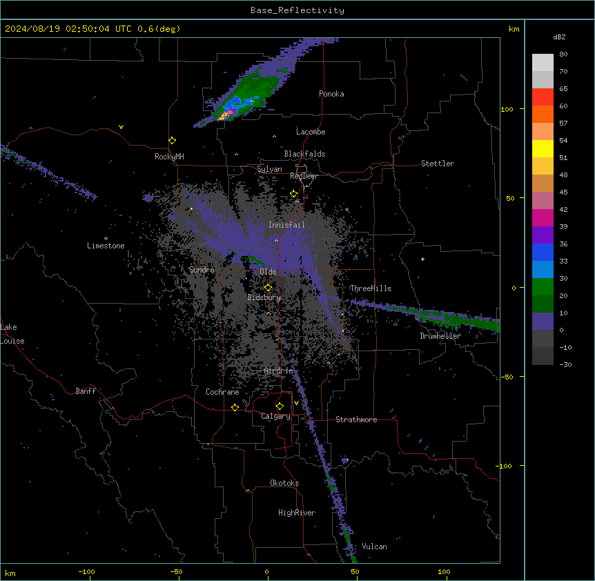This screenshot has height=581, width=595.
Task: Click the Airdrie label
Action: pos(278,371)
